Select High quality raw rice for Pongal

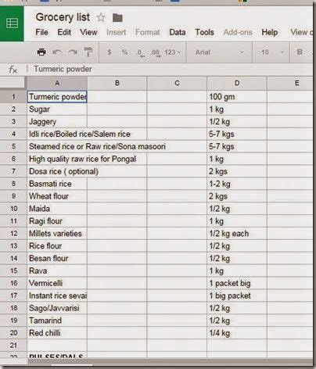[x=57, y=159]
